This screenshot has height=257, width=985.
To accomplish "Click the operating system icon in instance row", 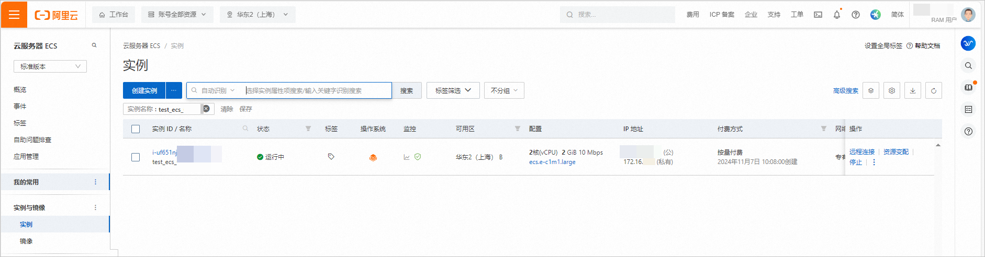I will click(373, 157).
